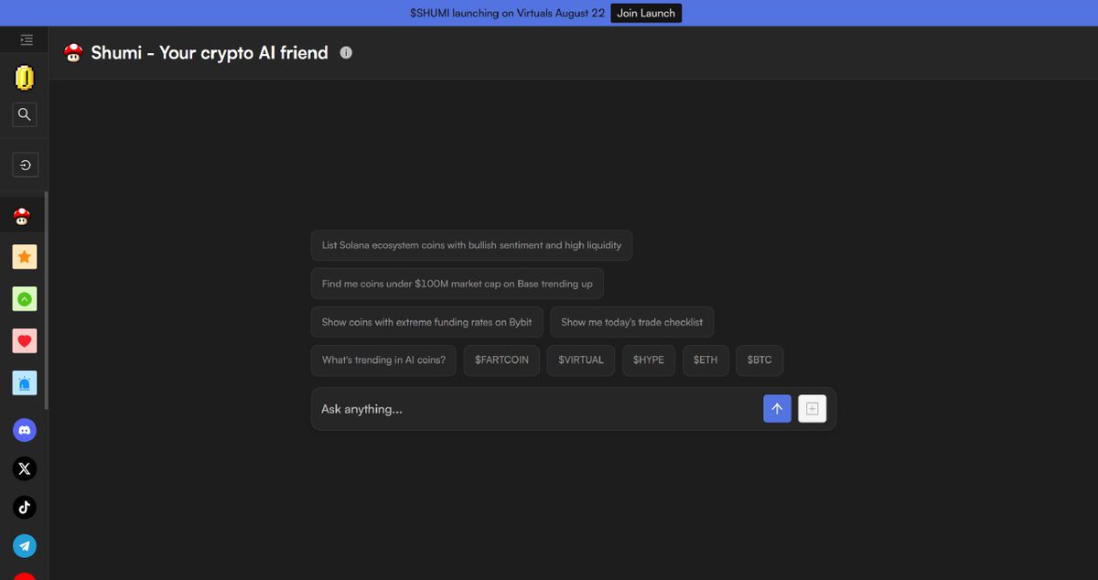Click the Join Launch button
Viewport: 1098px width, 580px height.
(646, 13)
